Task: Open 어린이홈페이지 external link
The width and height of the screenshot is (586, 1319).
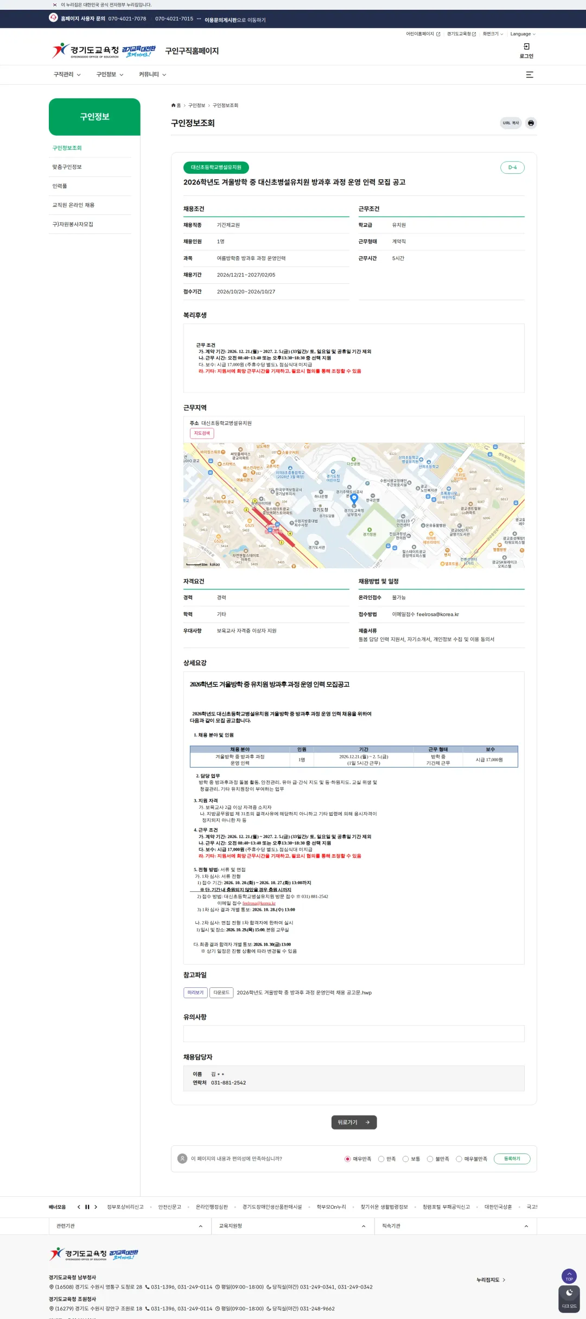Action: tap(423, 34)
